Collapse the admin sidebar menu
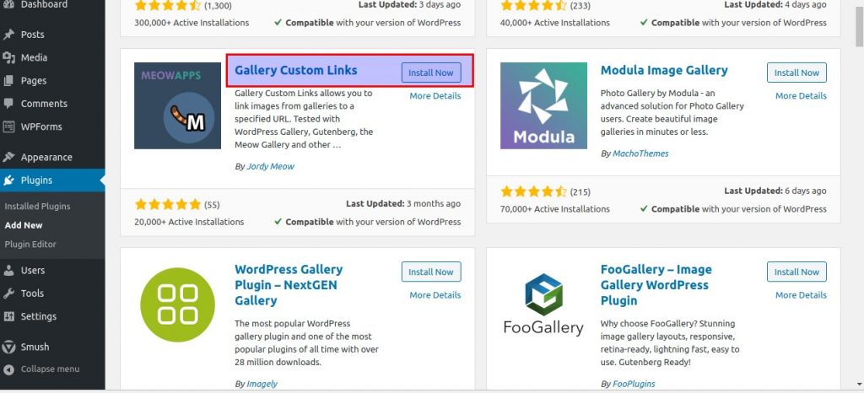This screenshot has width=864, height=393. point(42,369)
